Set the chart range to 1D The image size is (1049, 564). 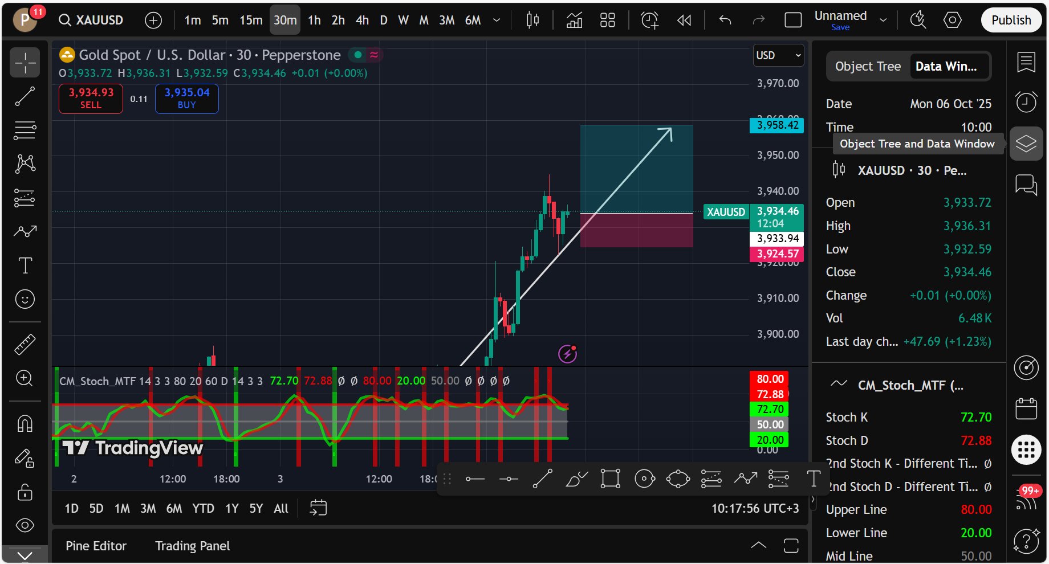coord(71,509)
